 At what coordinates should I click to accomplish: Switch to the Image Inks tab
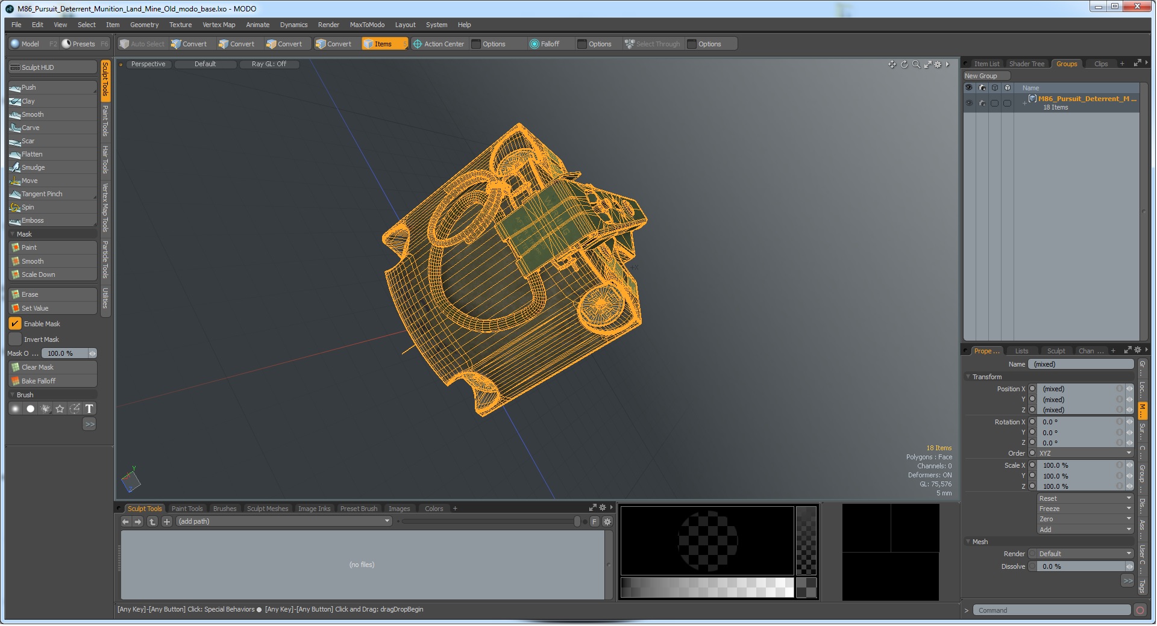tap(314, 509)
